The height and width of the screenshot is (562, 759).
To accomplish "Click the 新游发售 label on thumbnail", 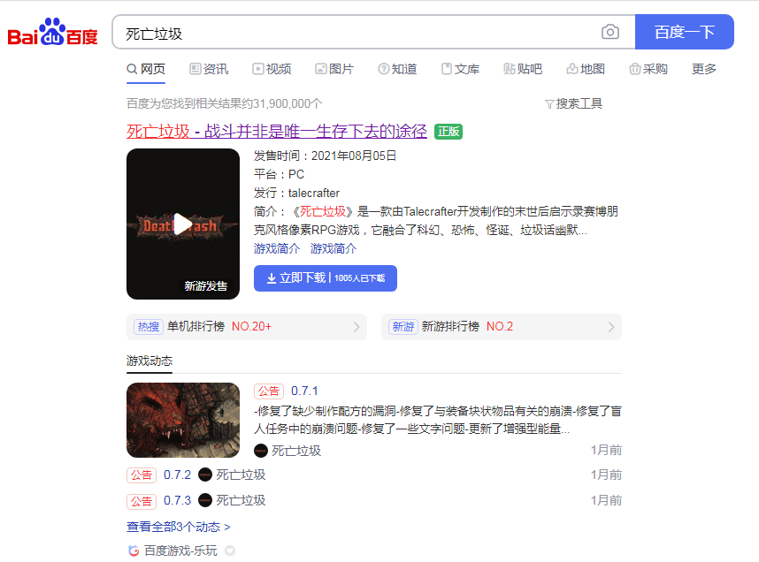I will tap(206, 285).
